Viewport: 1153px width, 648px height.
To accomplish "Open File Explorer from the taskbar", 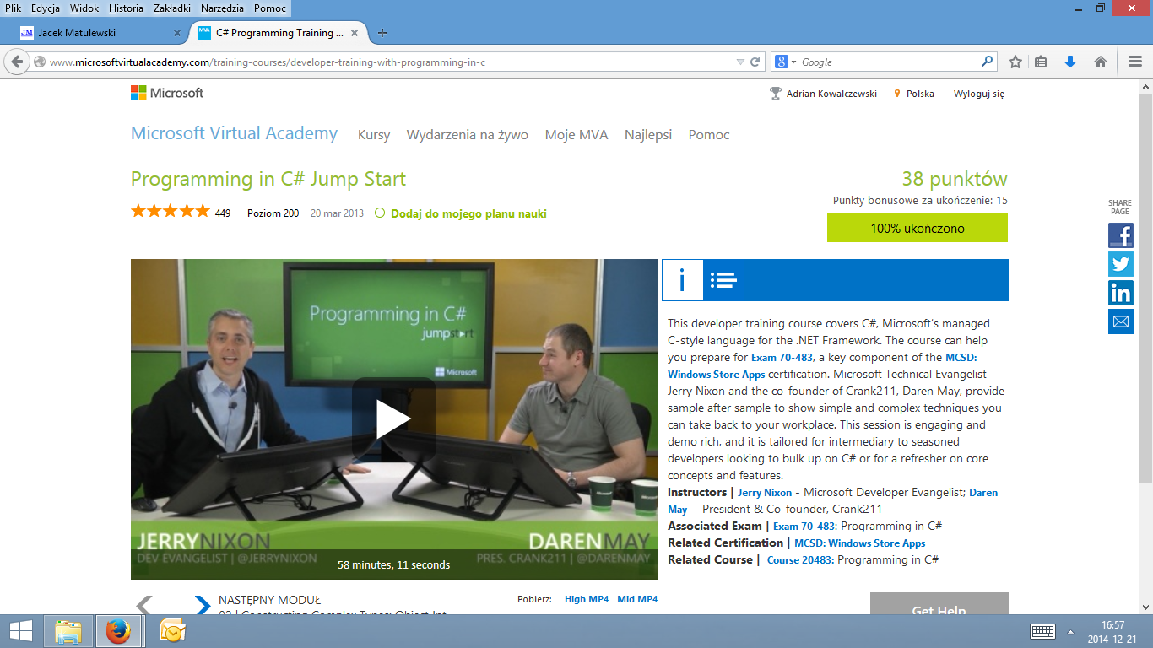I will point(68,631).
